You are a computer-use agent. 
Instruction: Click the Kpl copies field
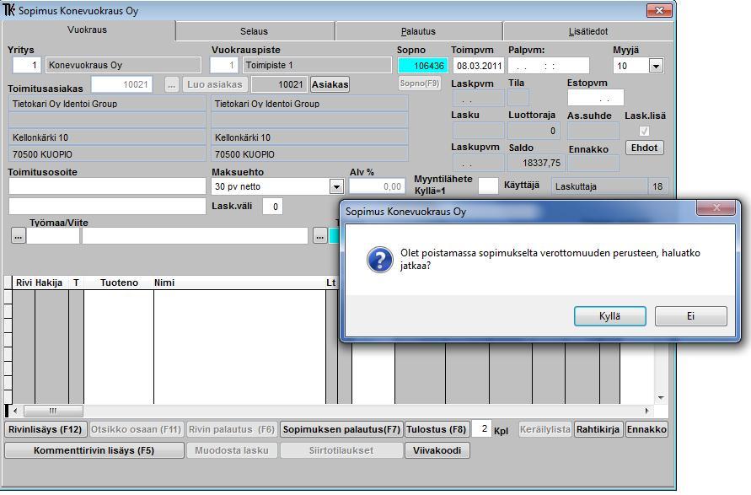coord(482,429)
